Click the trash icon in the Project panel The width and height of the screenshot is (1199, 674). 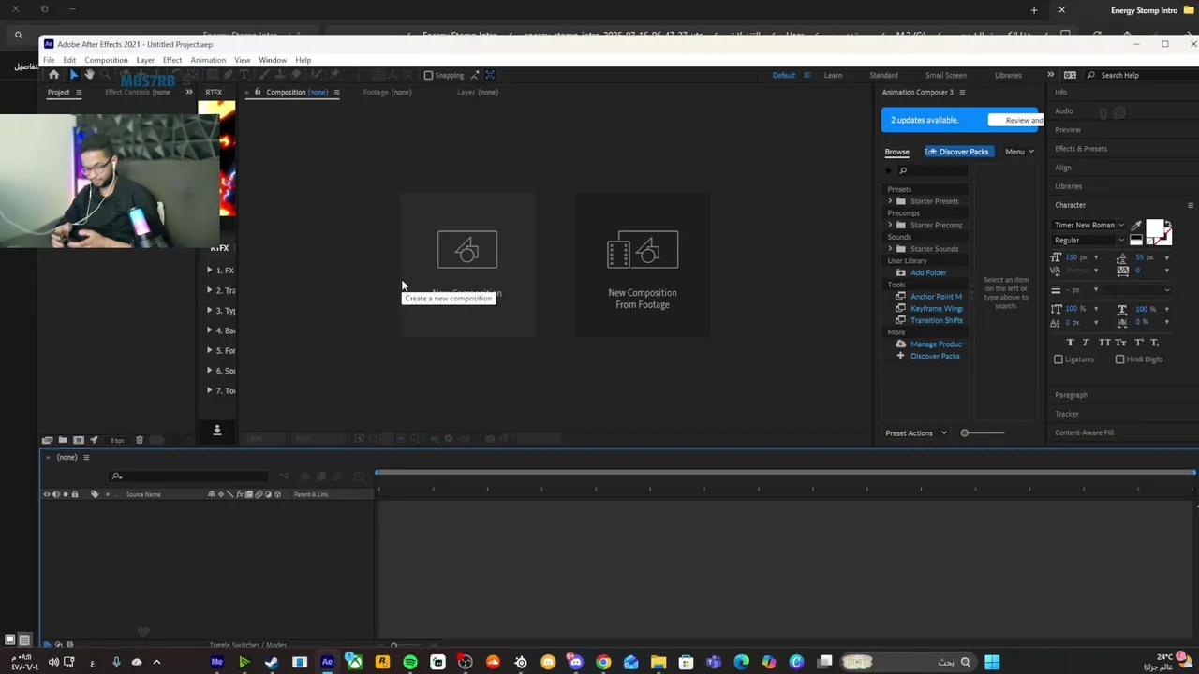coord(140,440)
